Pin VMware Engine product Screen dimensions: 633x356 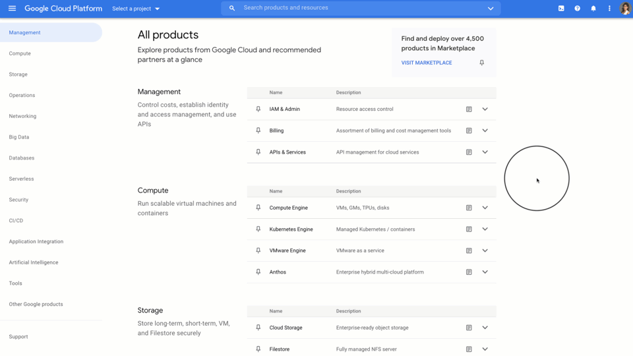point(258,251)
